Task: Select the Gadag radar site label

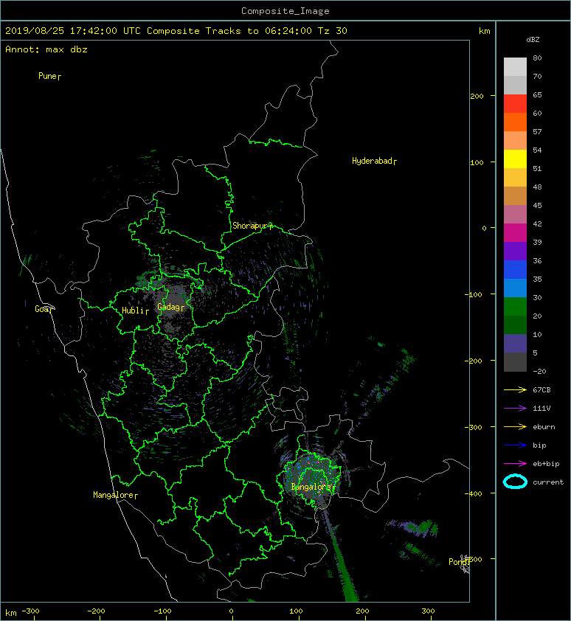Action: [x=168, y=307]
